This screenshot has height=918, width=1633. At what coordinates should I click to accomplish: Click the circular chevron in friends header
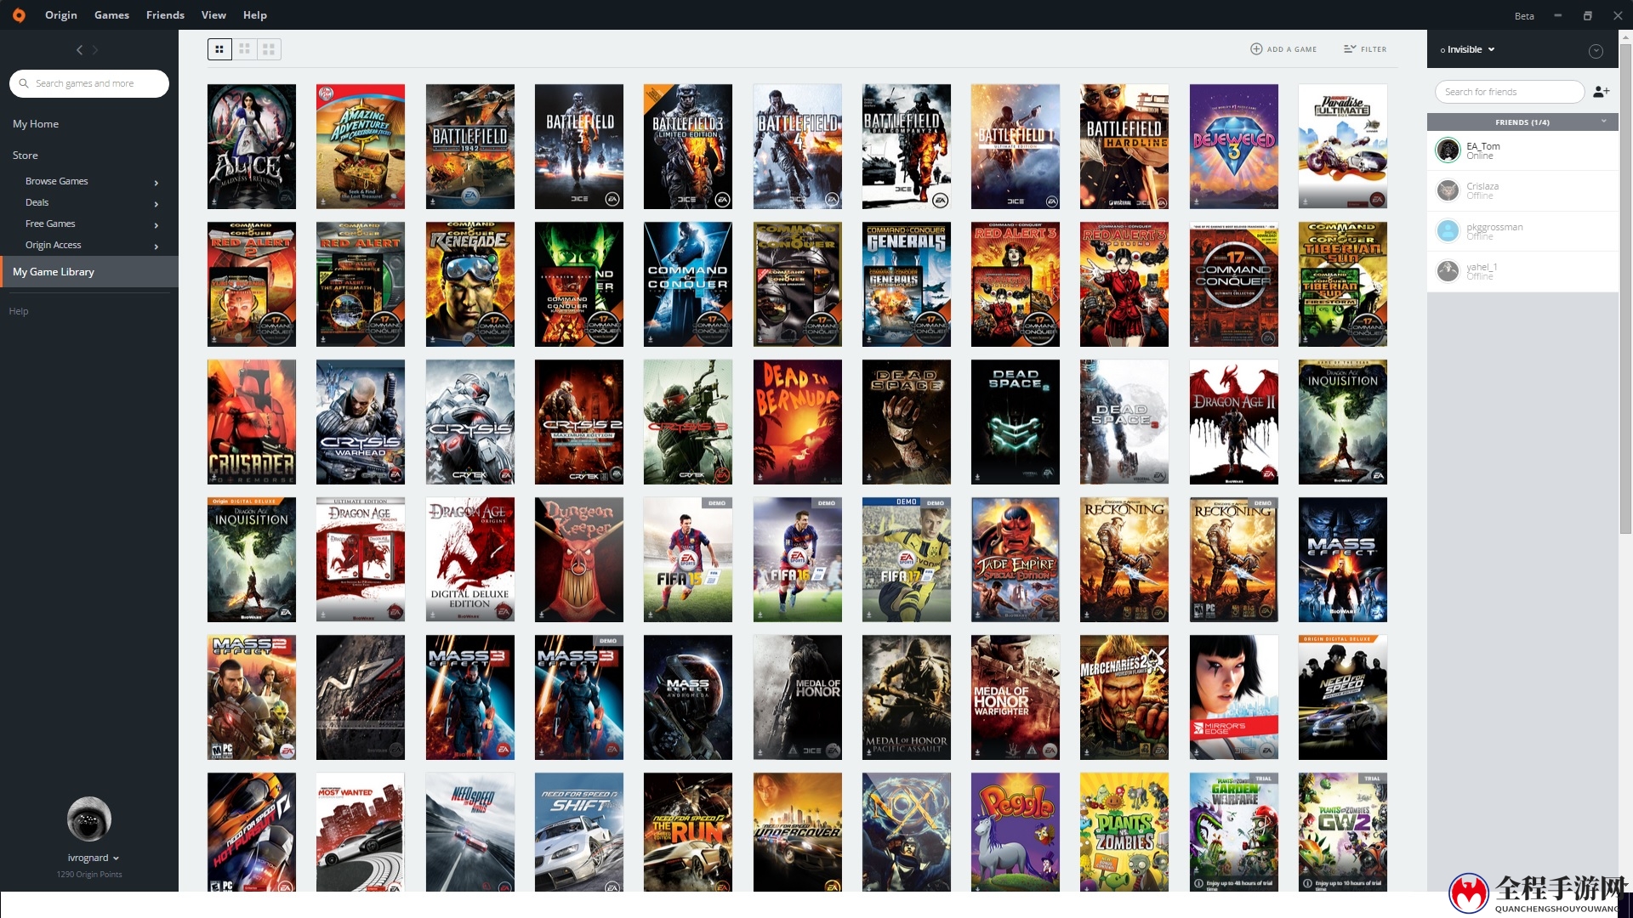(1596, 51)
